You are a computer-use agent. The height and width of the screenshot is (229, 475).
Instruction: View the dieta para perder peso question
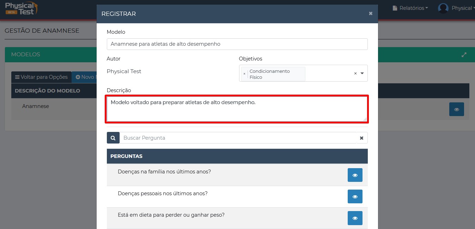coord(355,218)
